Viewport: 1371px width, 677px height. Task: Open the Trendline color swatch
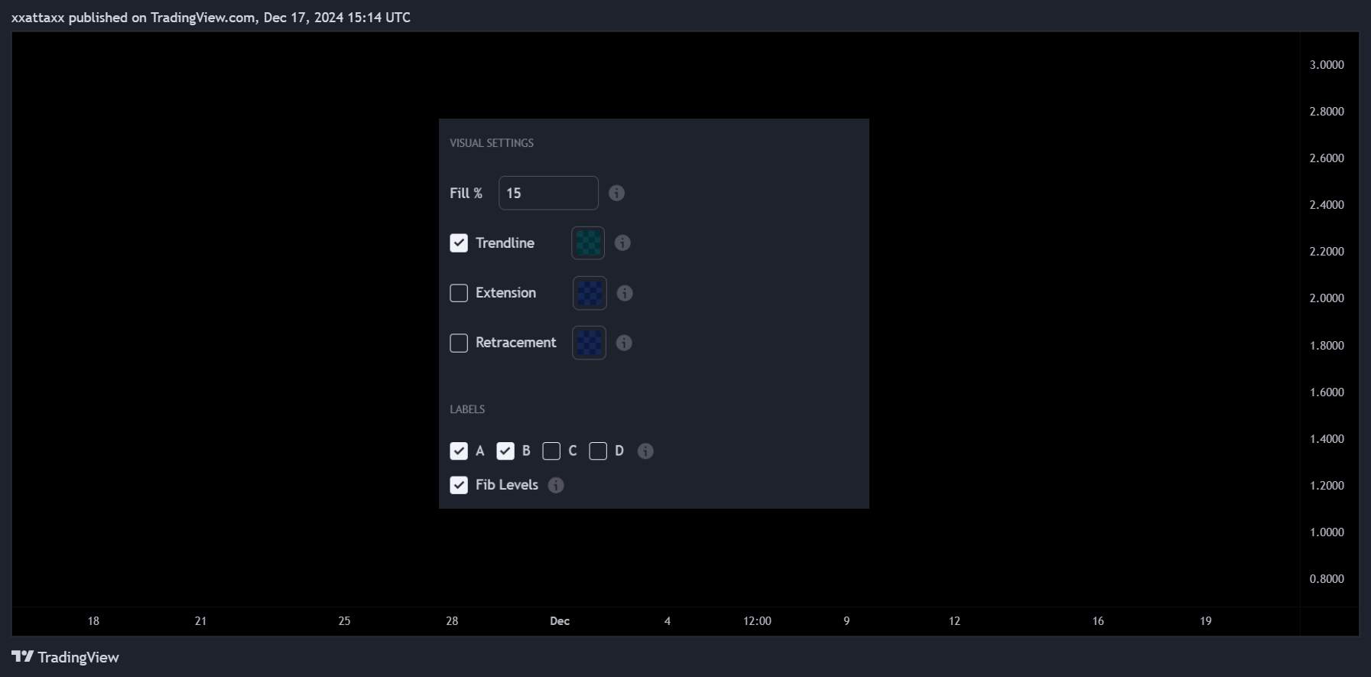588,243
